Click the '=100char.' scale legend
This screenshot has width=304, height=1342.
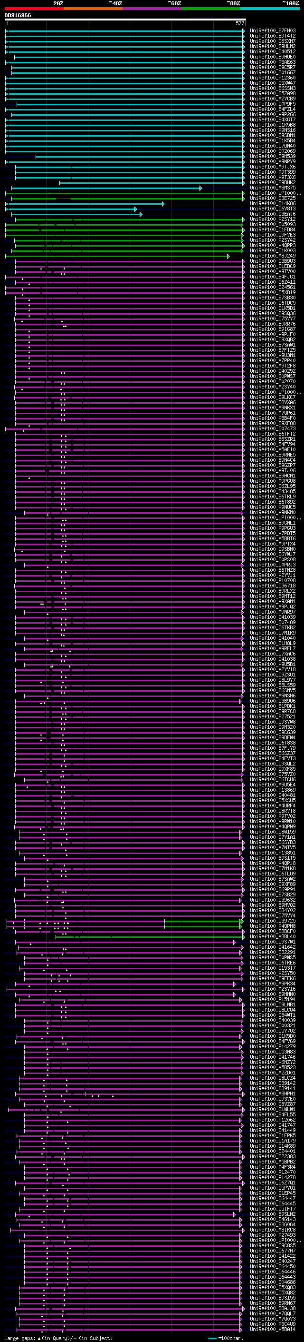click(231, 1338)
